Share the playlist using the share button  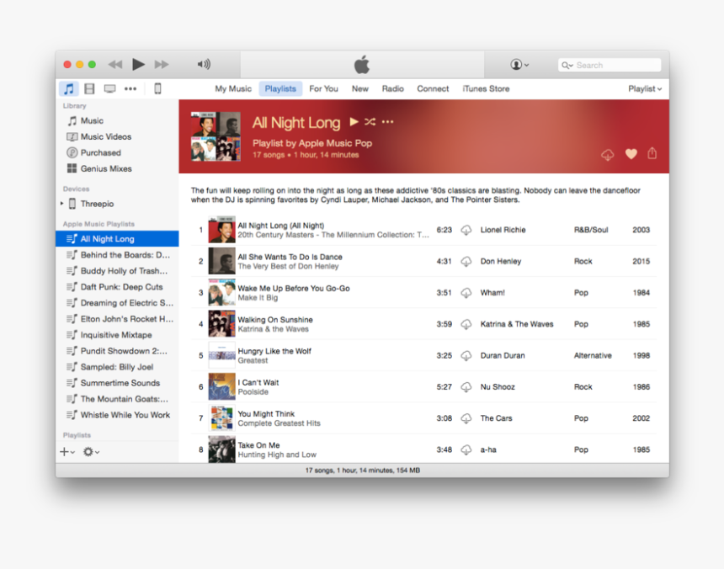pyautogui.click(x=652, y=154)
